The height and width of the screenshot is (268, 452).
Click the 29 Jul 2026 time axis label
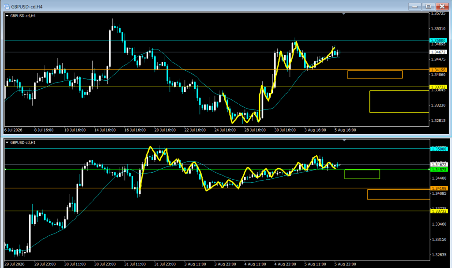[15, 264]
